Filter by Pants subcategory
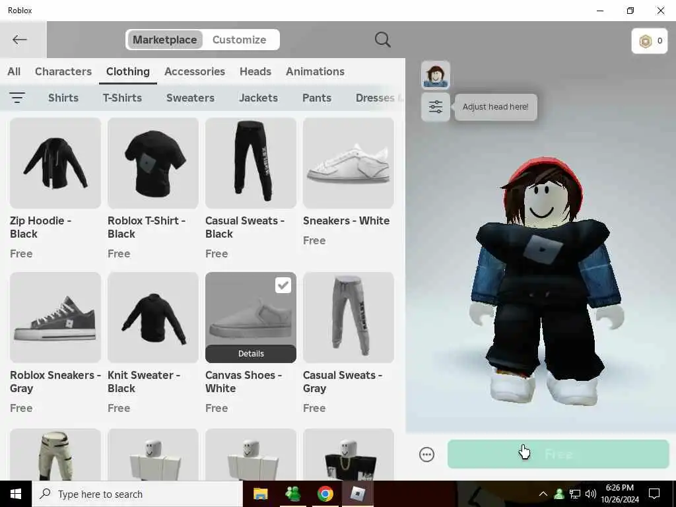Viewport: 676px width, 507px height. point(317,98)
